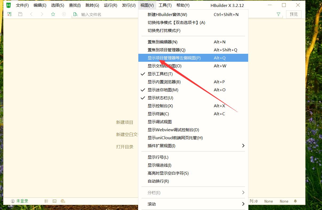Click the star bookmark icon in toolbar
Screen dimensions: 322x210
tap(53, 14)
